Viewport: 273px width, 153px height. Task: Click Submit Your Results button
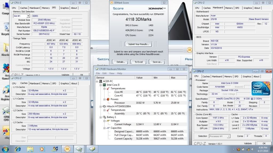pos(139,44)
